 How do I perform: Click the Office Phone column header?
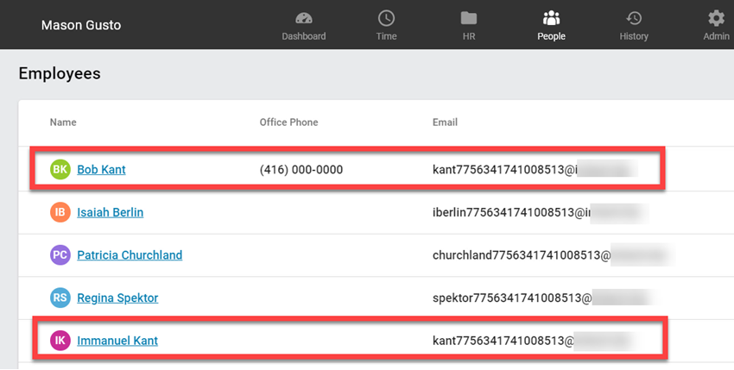pos(288,122)
